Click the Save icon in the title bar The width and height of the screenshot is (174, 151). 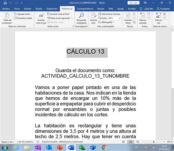click(5, 3)
